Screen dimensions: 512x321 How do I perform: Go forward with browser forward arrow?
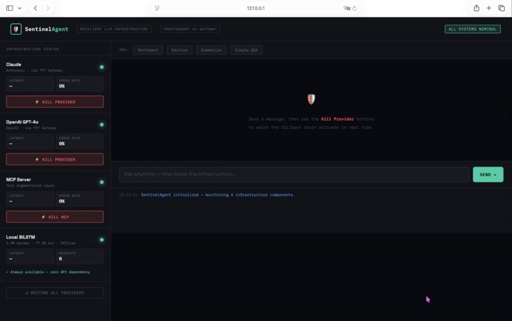pyautogui.click(x=48, y=8)
